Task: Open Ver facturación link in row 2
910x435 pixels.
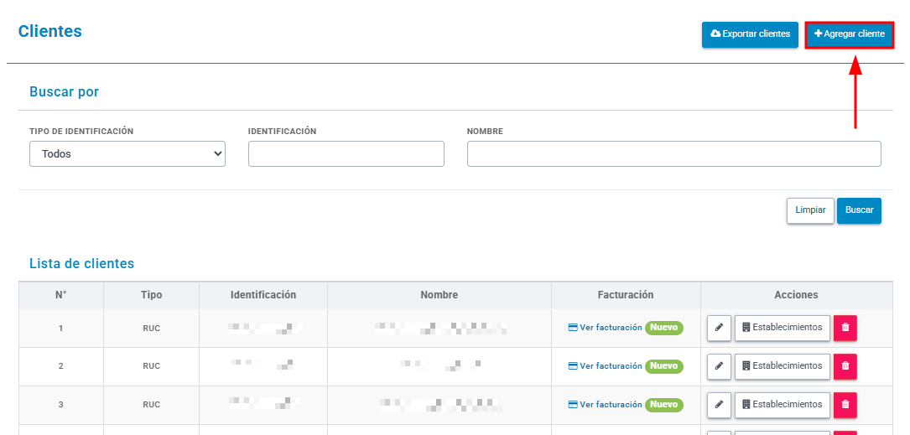Action: coord(605,366)
